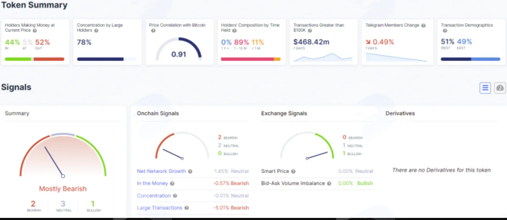This screenshot has height=220, width=507.
Task: Open help icon next to Smart Price
Action: [x=293, y=171]
